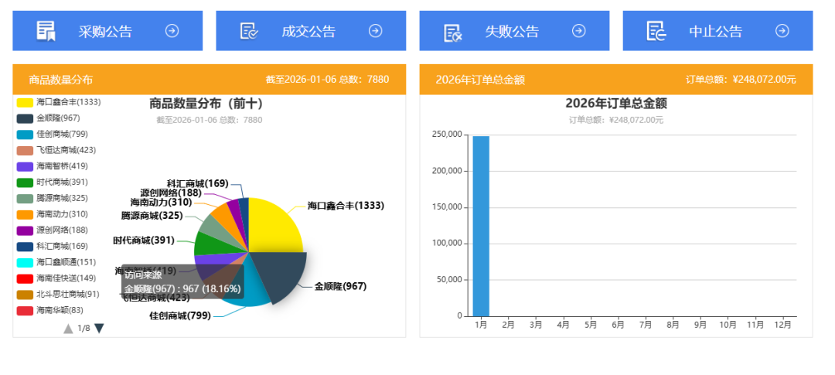Click the 中止公告 document icon
The height and width of the screenshot is (375, 835).
tap(656, 31)
